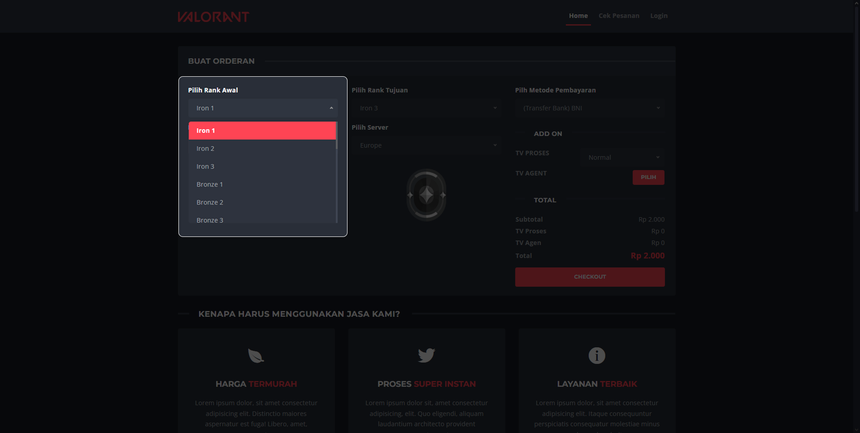This screenshot has width=860, height=433.
Task: Click the Valorant logo in the header
Action: (x=213, y=17)
